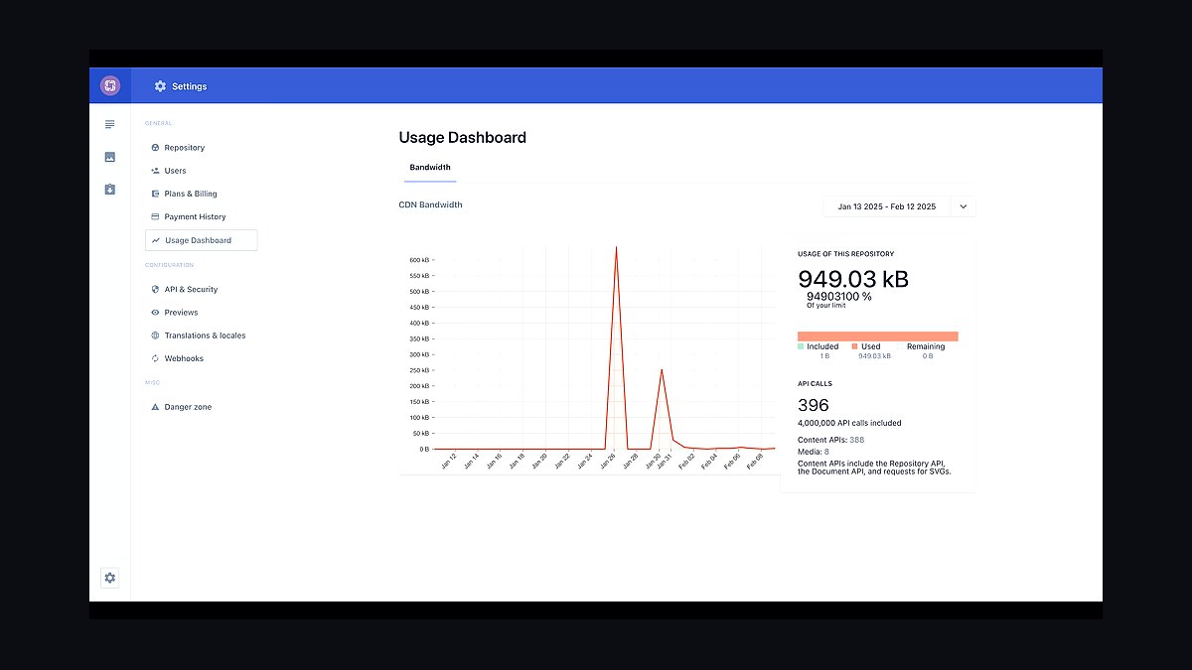The width and height of the screenshot is (1192, 670).
Task: Click the smaller chart peak near Jan 30
Action: click(x=662, y=370)
